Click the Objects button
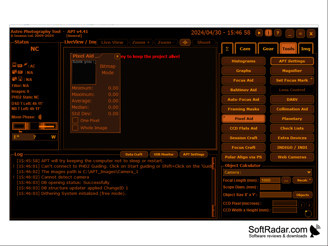Viewport: 328px width, 246px height. 302,195
